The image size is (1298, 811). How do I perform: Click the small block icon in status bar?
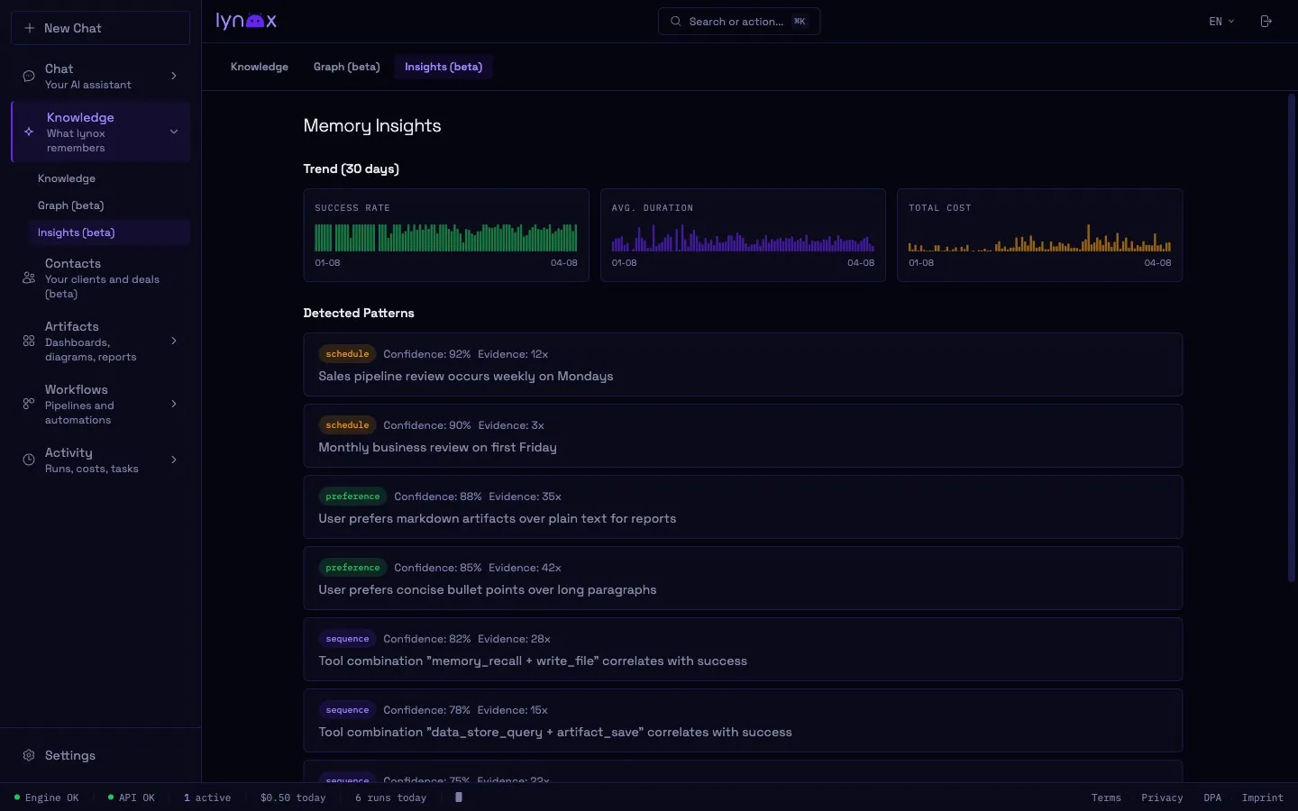coord(459,797)
